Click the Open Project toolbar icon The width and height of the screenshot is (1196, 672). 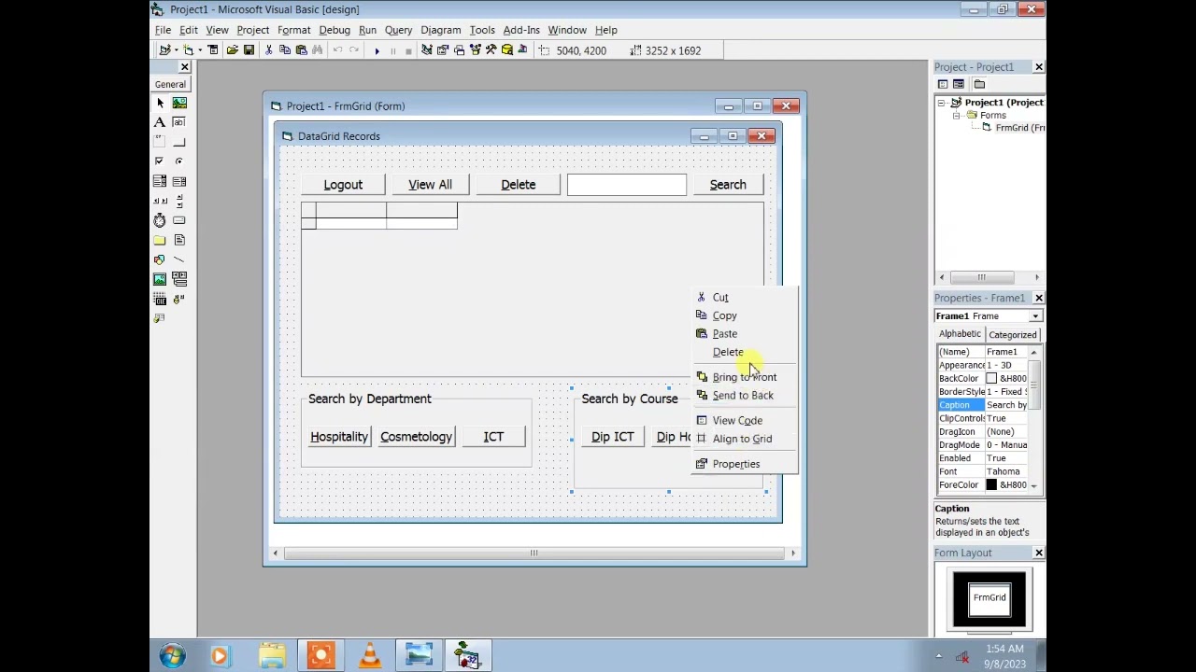pyautogui.click(x=232, y=50)
